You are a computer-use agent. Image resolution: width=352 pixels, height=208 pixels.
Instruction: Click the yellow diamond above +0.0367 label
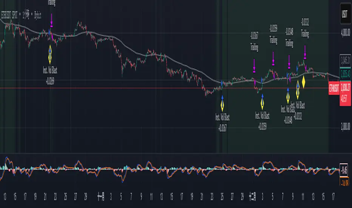(x=222, y=104)
